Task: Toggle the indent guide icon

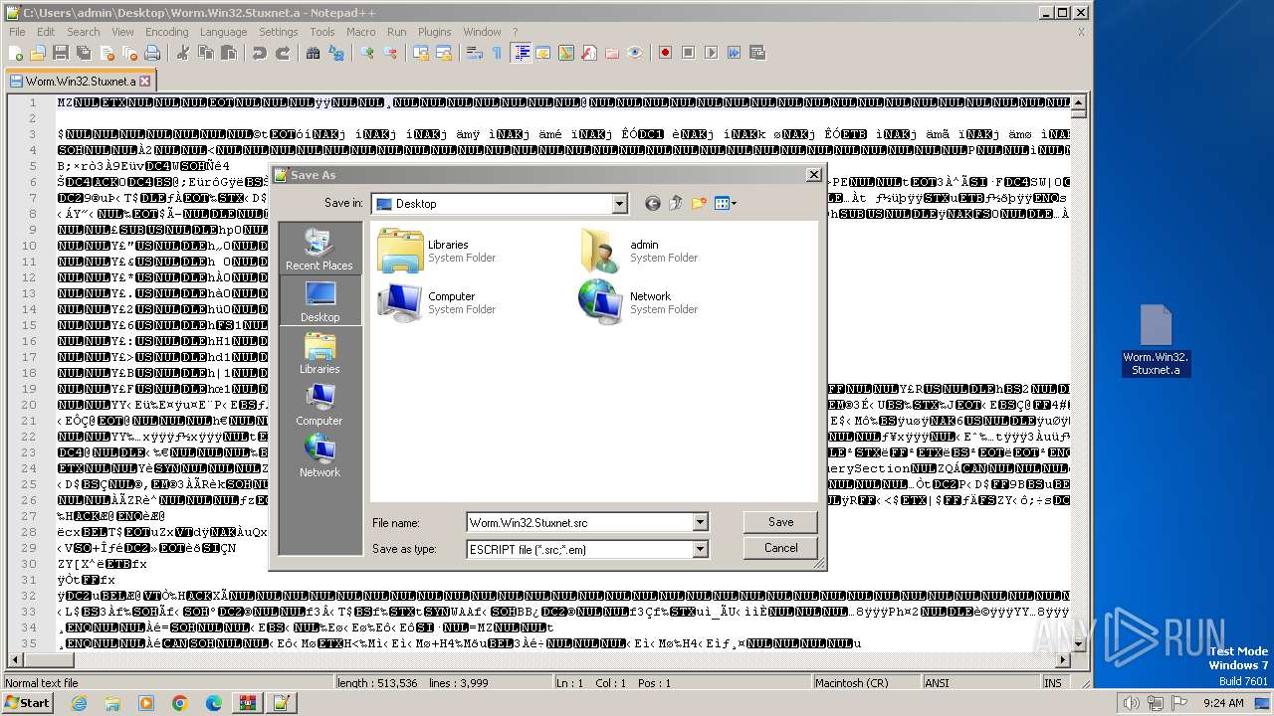Action: pyautogui.click(x=521, y=53)
